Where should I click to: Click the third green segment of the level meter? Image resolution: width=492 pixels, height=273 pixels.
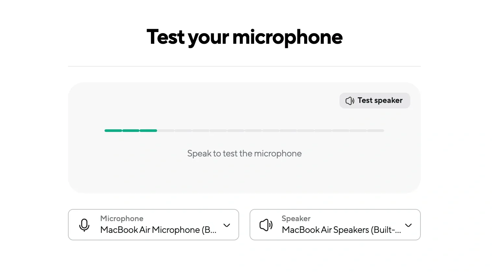[x=148, y=131]
